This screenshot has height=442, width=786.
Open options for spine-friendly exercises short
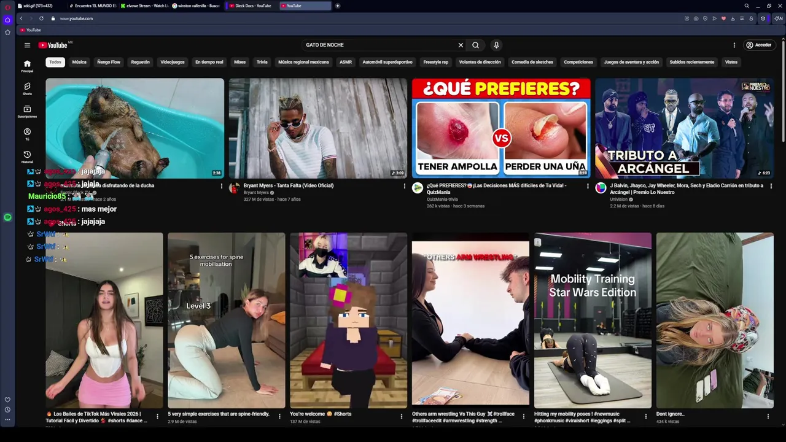[279, 416]
